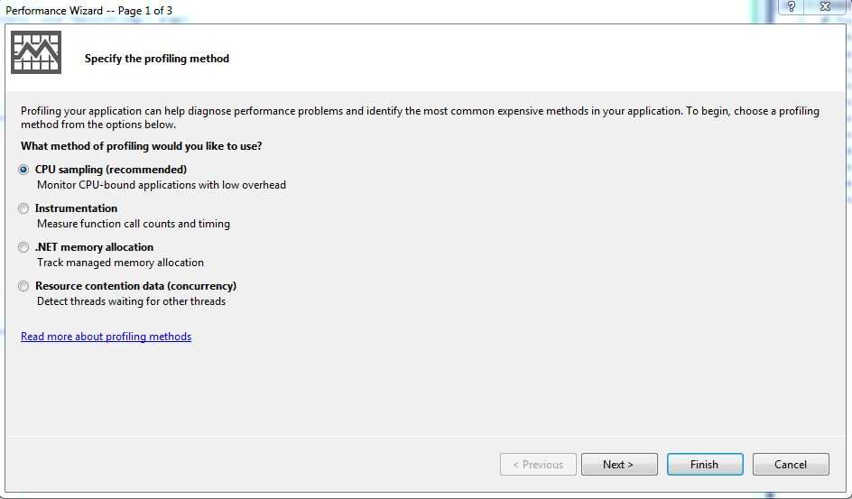The height and width of the screenshot is (499, 852).
Task: Click the help question mark button
Action: [792, 7]
